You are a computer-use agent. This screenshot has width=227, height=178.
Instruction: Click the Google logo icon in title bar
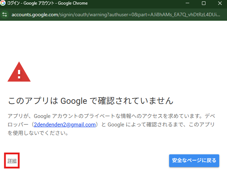[x=3, y=3]
